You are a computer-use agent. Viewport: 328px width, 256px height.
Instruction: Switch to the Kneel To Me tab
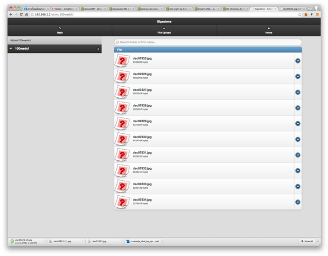coord(207,9)
